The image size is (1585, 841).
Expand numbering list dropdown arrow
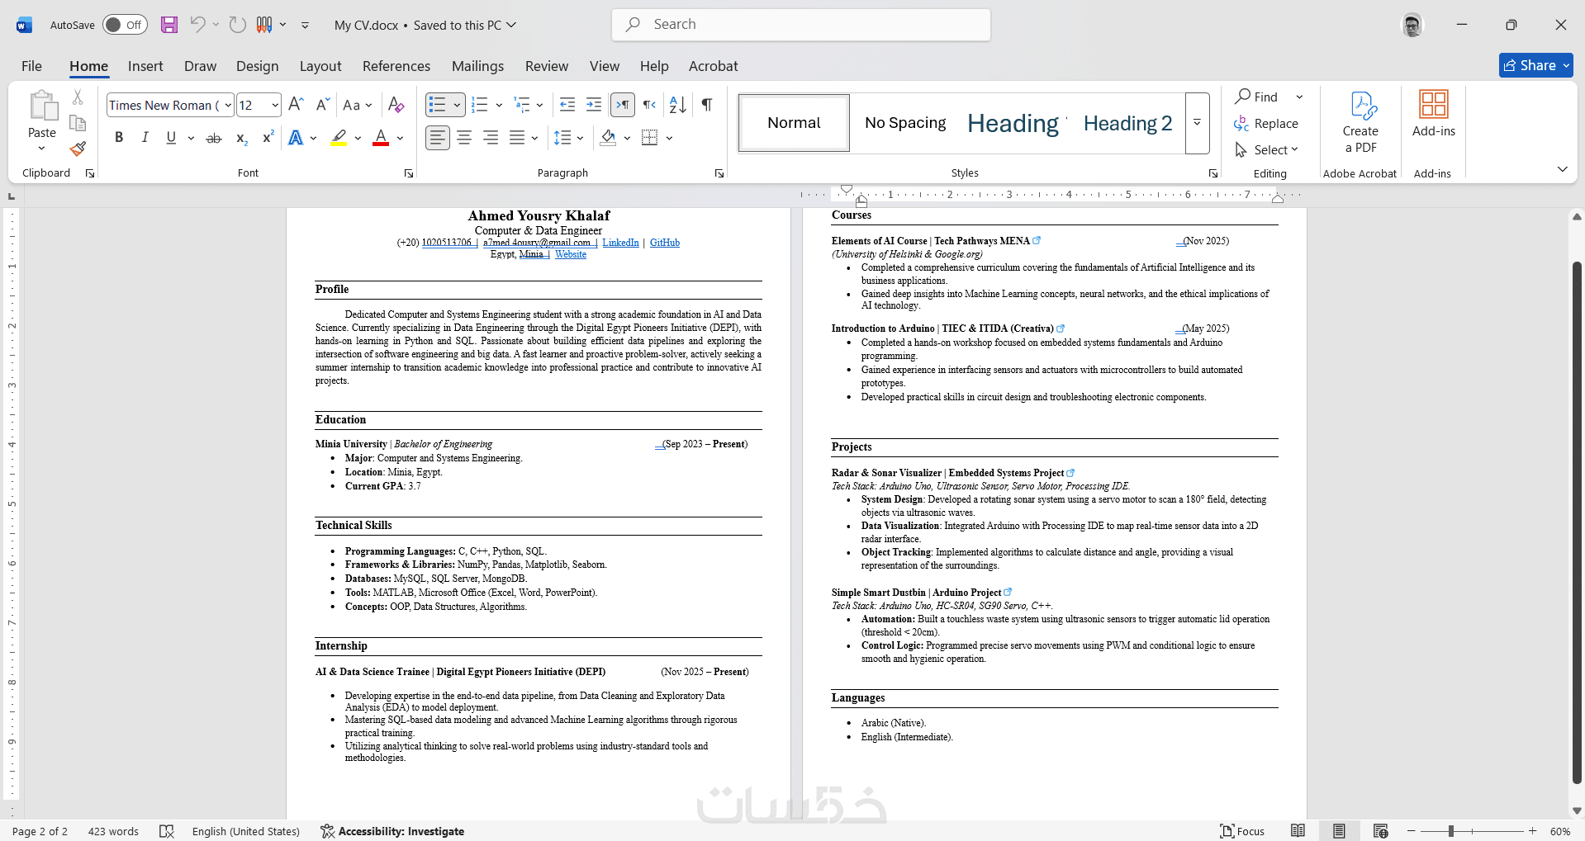pos(499,105)
